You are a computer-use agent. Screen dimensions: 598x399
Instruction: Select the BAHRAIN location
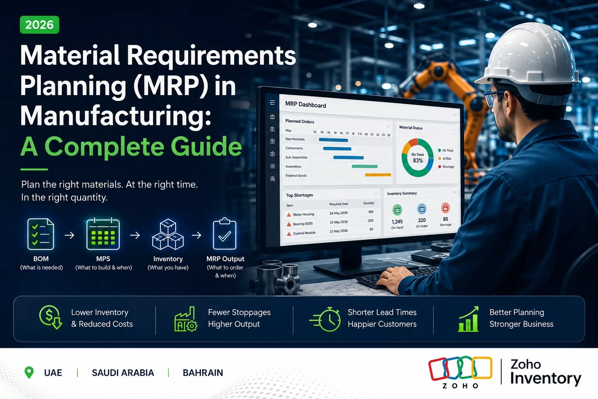tap(203, 373)
